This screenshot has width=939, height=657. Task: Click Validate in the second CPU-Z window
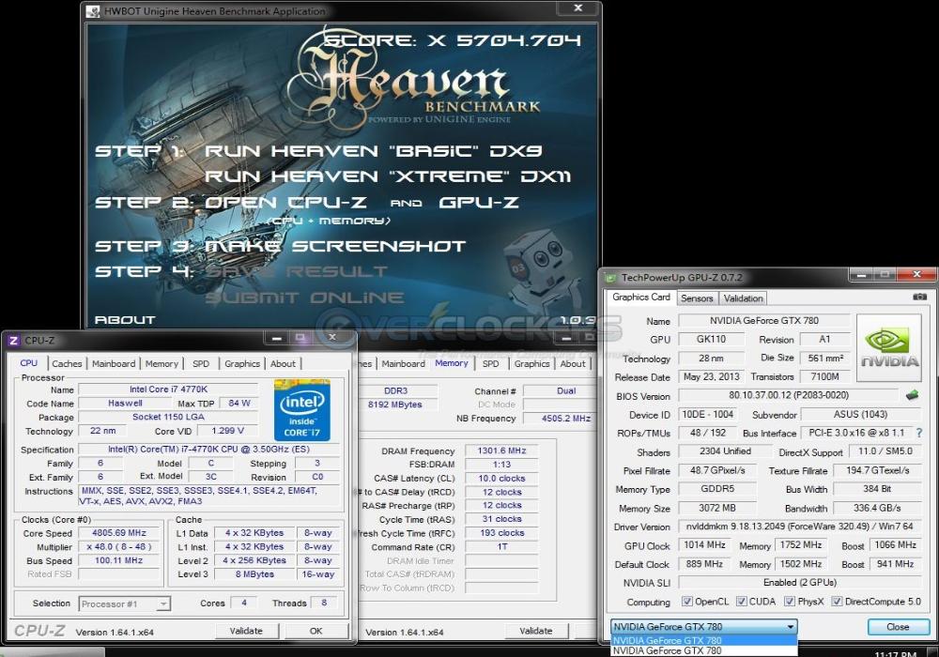535,631
